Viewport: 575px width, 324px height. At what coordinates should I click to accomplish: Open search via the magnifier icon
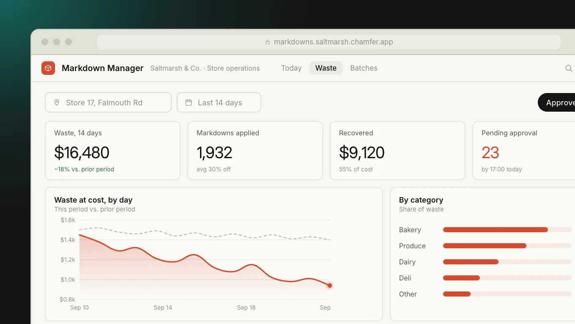pyautogui.click(x=569, y=68)
